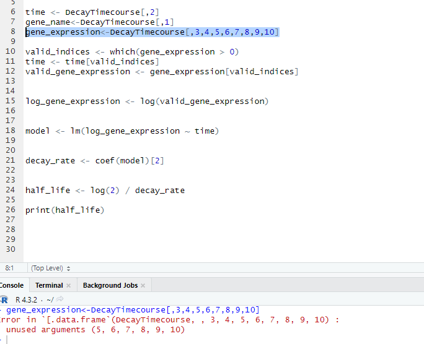Click the half_life calculation line
424x344 pixels.
[x=105, y=191]
